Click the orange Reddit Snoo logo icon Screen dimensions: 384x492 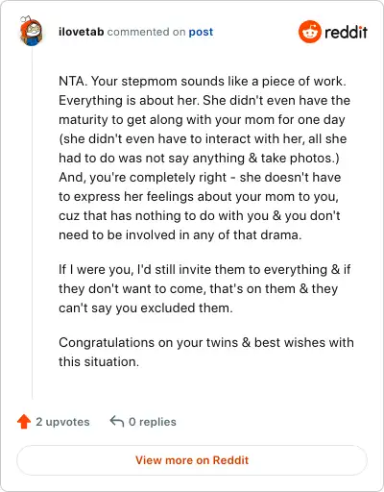coord(309,32)
